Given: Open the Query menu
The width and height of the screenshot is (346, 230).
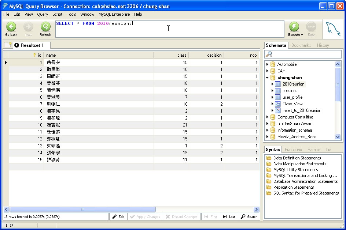Looking at the screenshot, I should 43,14.
